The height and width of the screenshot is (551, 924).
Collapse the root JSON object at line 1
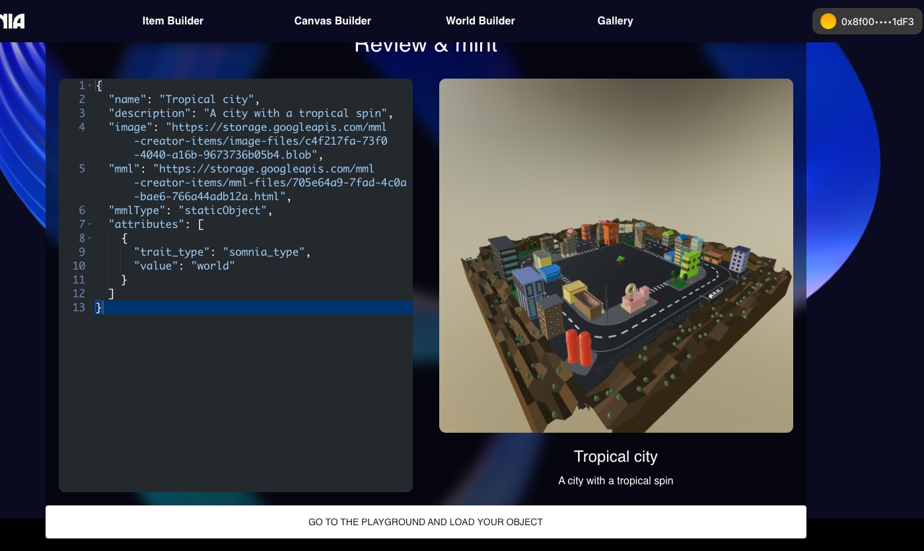click(90, 86)
